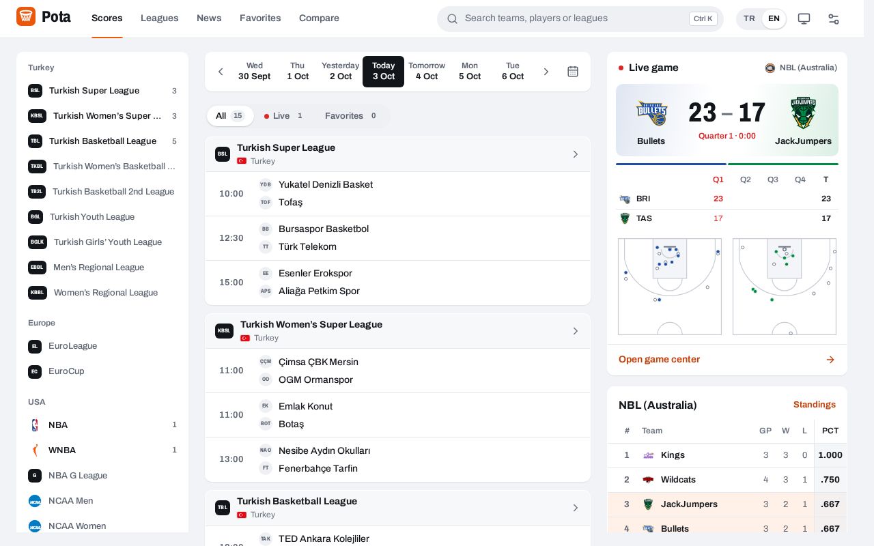
Task: Open the settings sliders icon
Action: [834, 19]
